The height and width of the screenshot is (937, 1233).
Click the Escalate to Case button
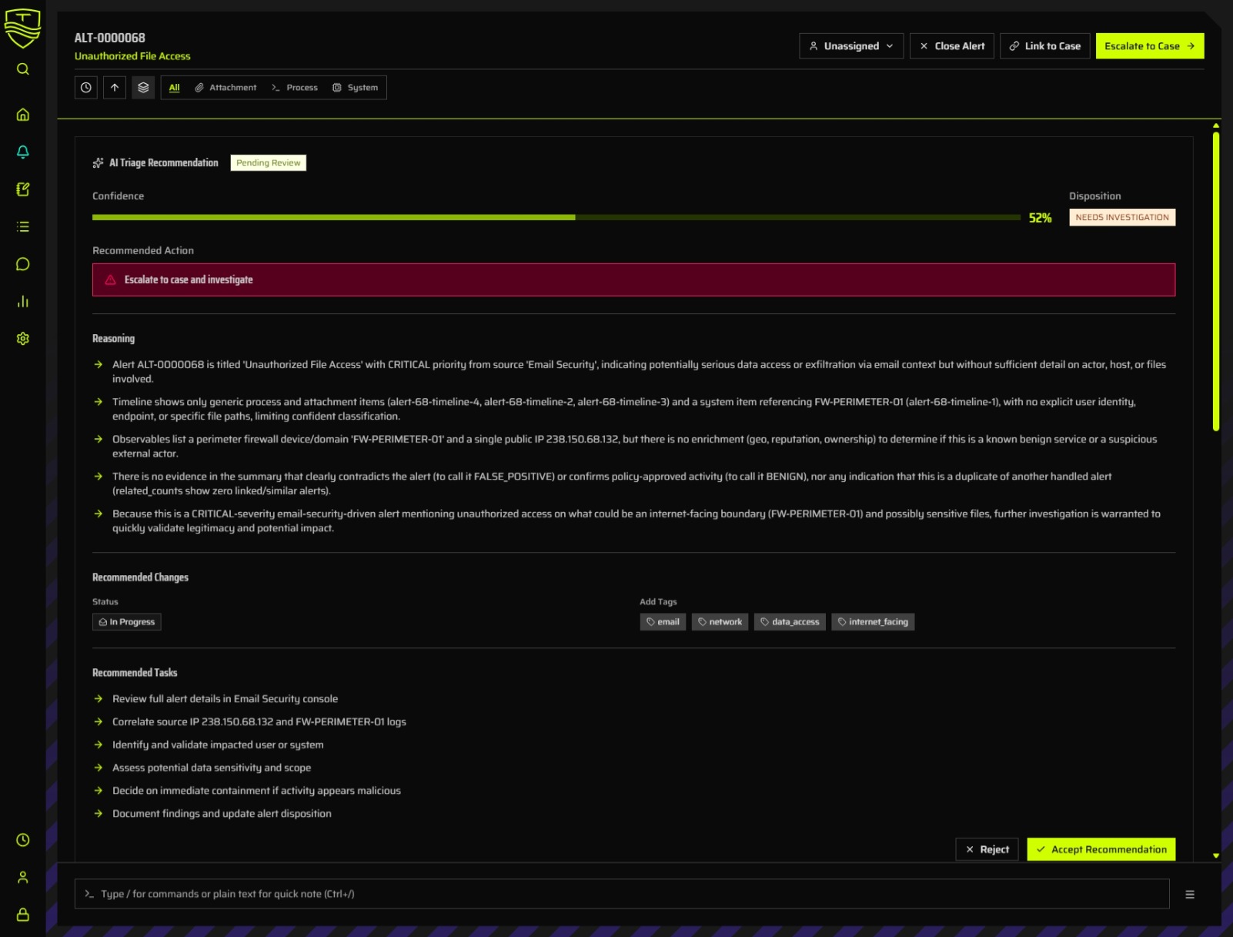point(1149,45)
